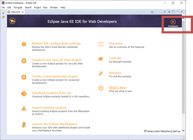The width and height of the screenshot is (193, 140).
Task: Click 'Checkout Eclipse projects hosted in a Git repository'
Action: click(x=61, y=96)
